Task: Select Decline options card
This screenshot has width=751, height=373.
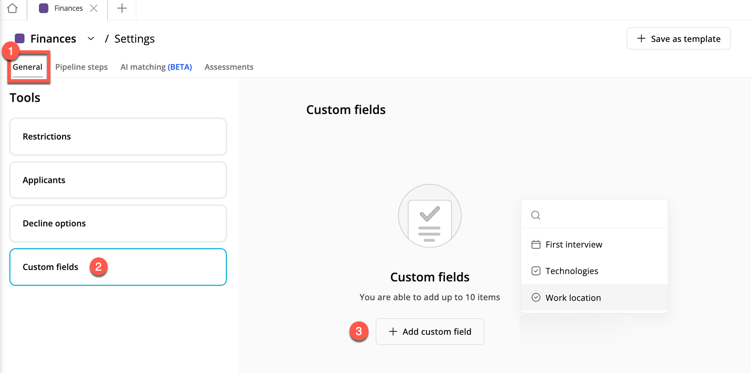Action: pos(118,223)
